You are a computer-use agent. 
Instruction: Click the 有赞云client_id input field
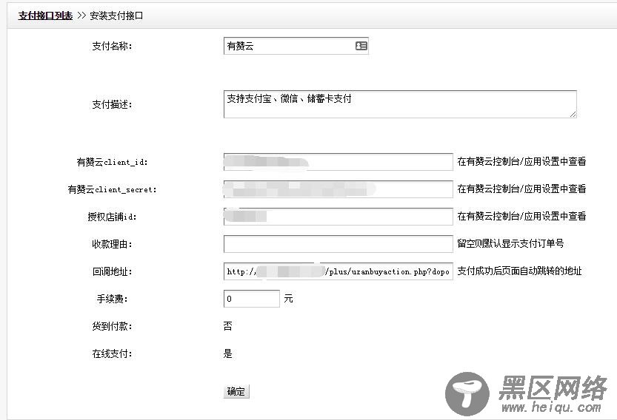(x=338, y=162)
